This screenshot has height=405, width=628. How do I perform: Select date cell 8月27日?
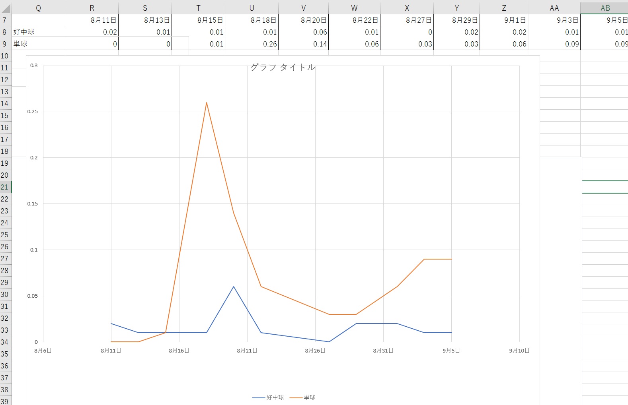[x=407, y=20]
